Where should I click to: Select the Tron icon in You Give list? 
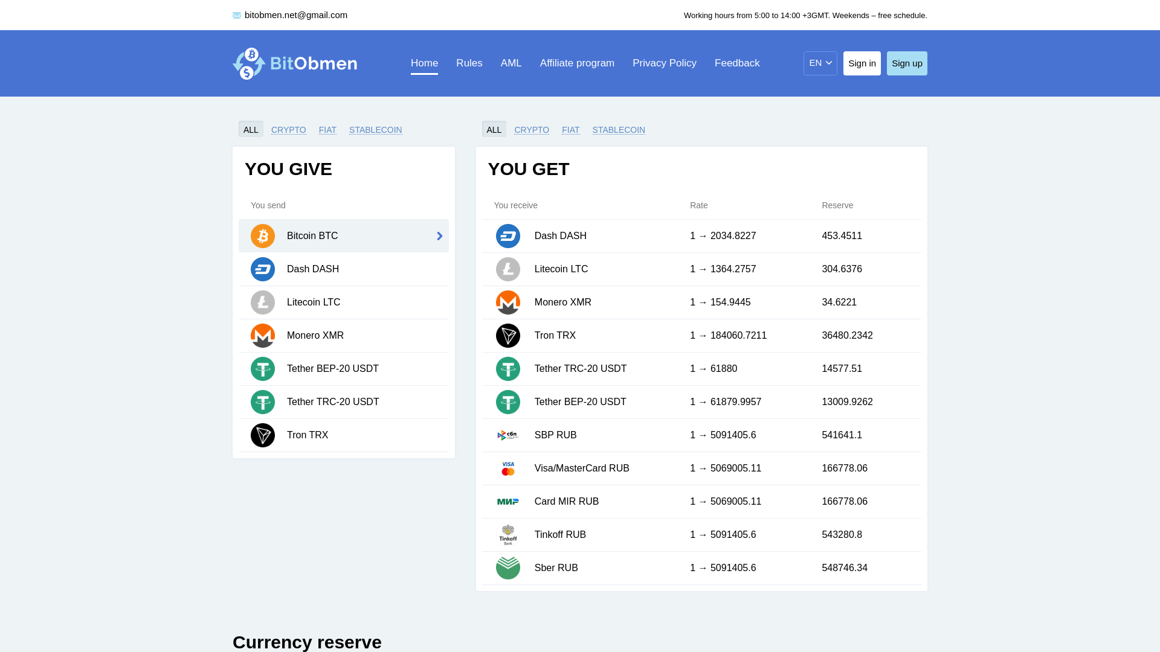click(x=263, y=435)
